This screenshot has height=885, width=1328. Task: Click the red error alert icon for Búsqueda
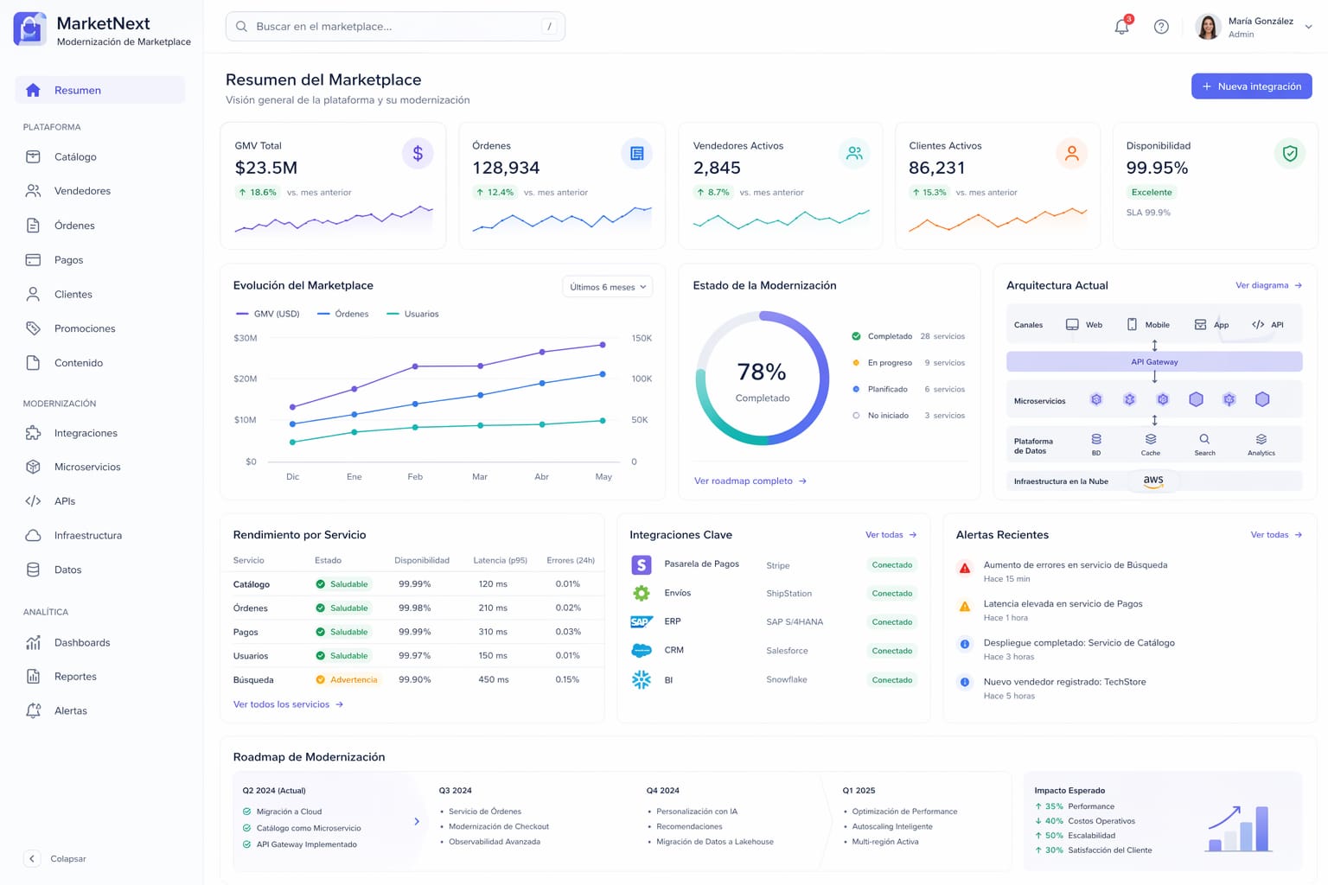pyautogui.click(x=965, y=569)
